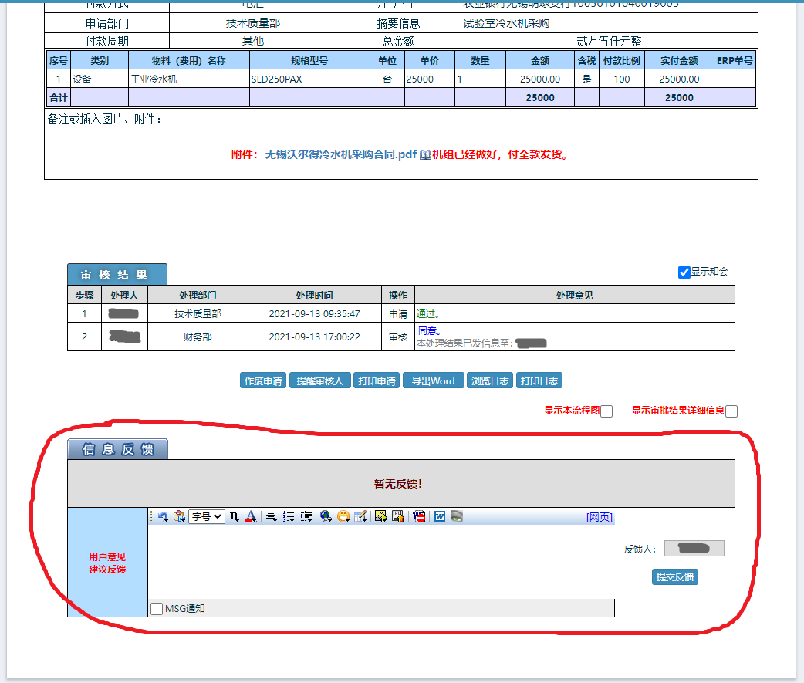
Task: Click the indent icon in editor
Action: (306, 516)
